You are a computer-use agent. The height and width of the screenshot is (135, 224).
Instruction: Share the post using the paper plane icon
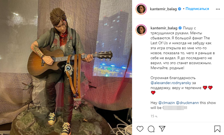(162, 129)
